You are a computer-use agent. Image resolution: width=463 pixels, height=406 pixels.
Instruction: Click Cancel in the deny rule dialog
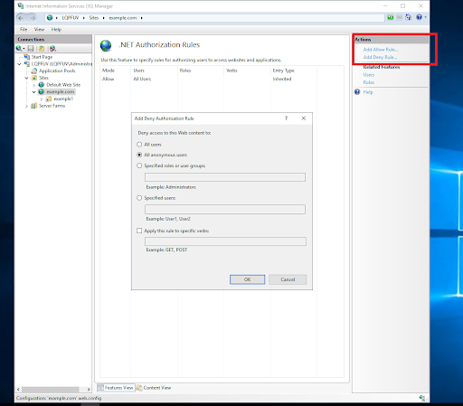click(288, 279)
